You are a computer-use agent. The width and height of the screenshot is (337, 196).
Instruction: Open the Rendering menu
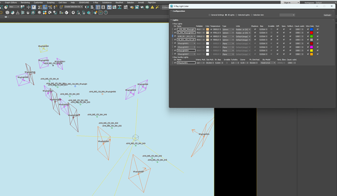click(x=25, y=2)
